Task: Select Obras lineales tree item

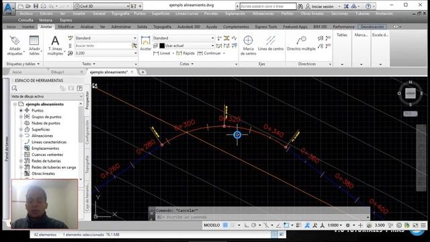Action: point(43,173)
